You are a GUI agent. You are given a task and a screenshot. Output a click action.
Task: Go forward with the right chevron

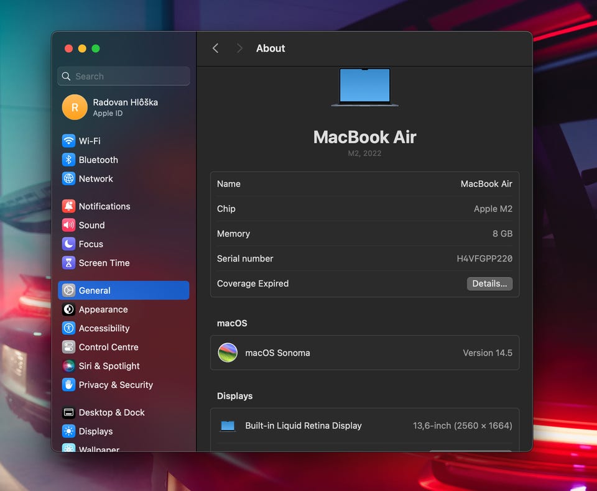click(x=239, y=48)
